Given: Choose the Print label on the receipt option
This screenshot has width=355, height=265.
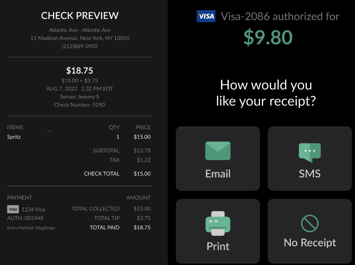Looking at the screenshot, I should tap(218, 246).
